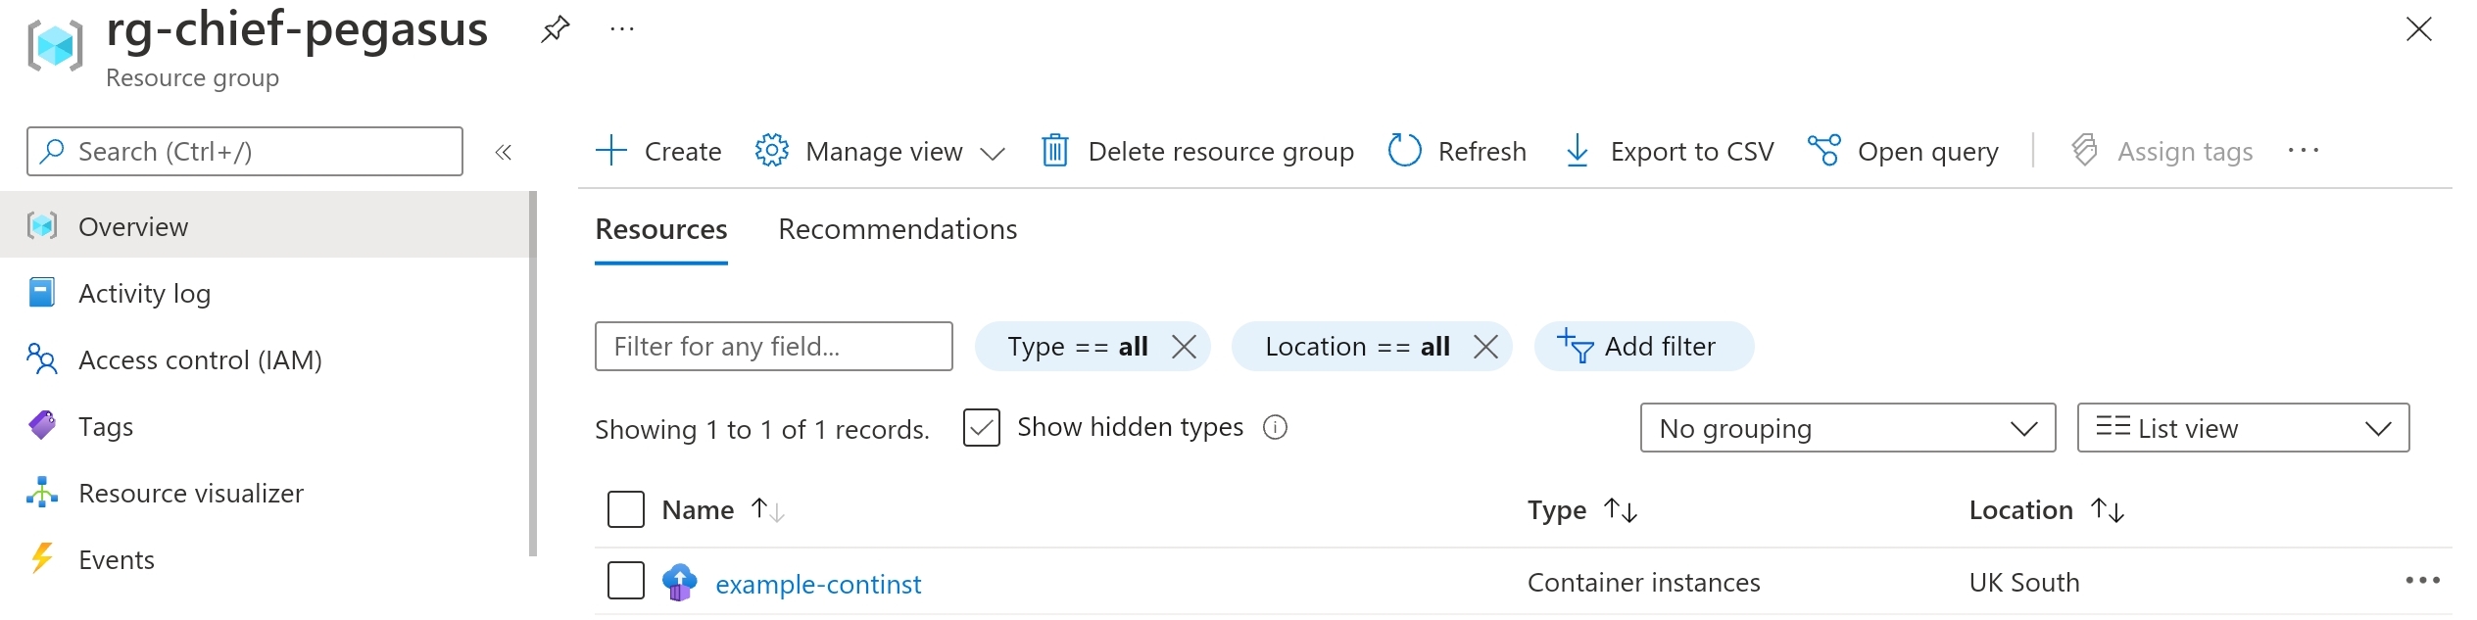Click the left menu vertical scrollbar
2477x620 pixels.
click(533, 373)
